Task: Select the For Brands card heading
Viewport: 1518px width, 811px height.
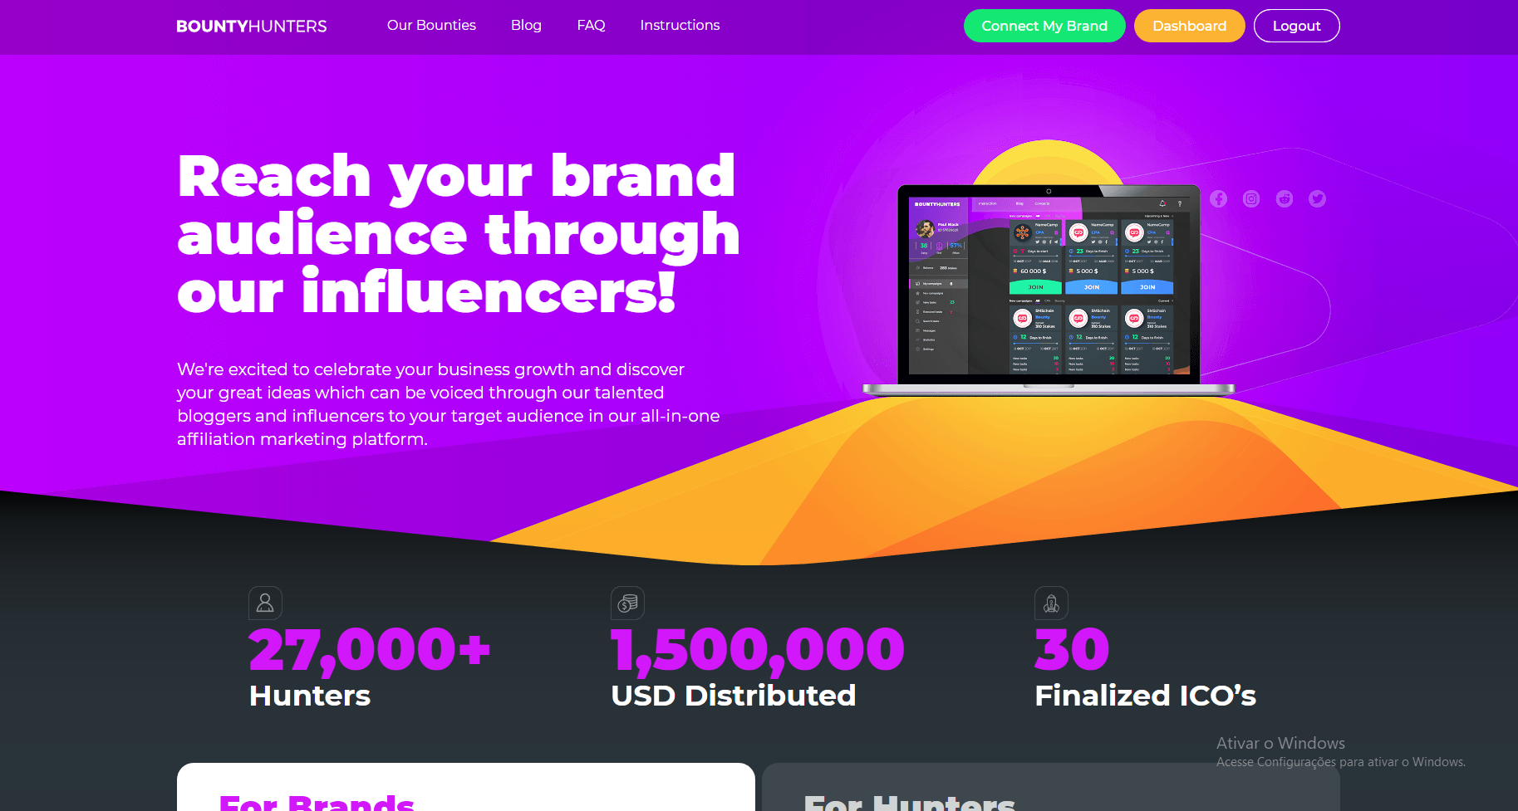Action: point(317,802)
